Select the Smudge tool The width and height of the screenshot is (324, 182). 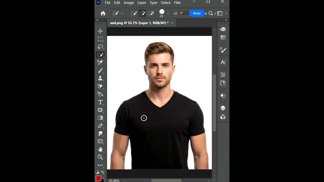click(100, 133)
